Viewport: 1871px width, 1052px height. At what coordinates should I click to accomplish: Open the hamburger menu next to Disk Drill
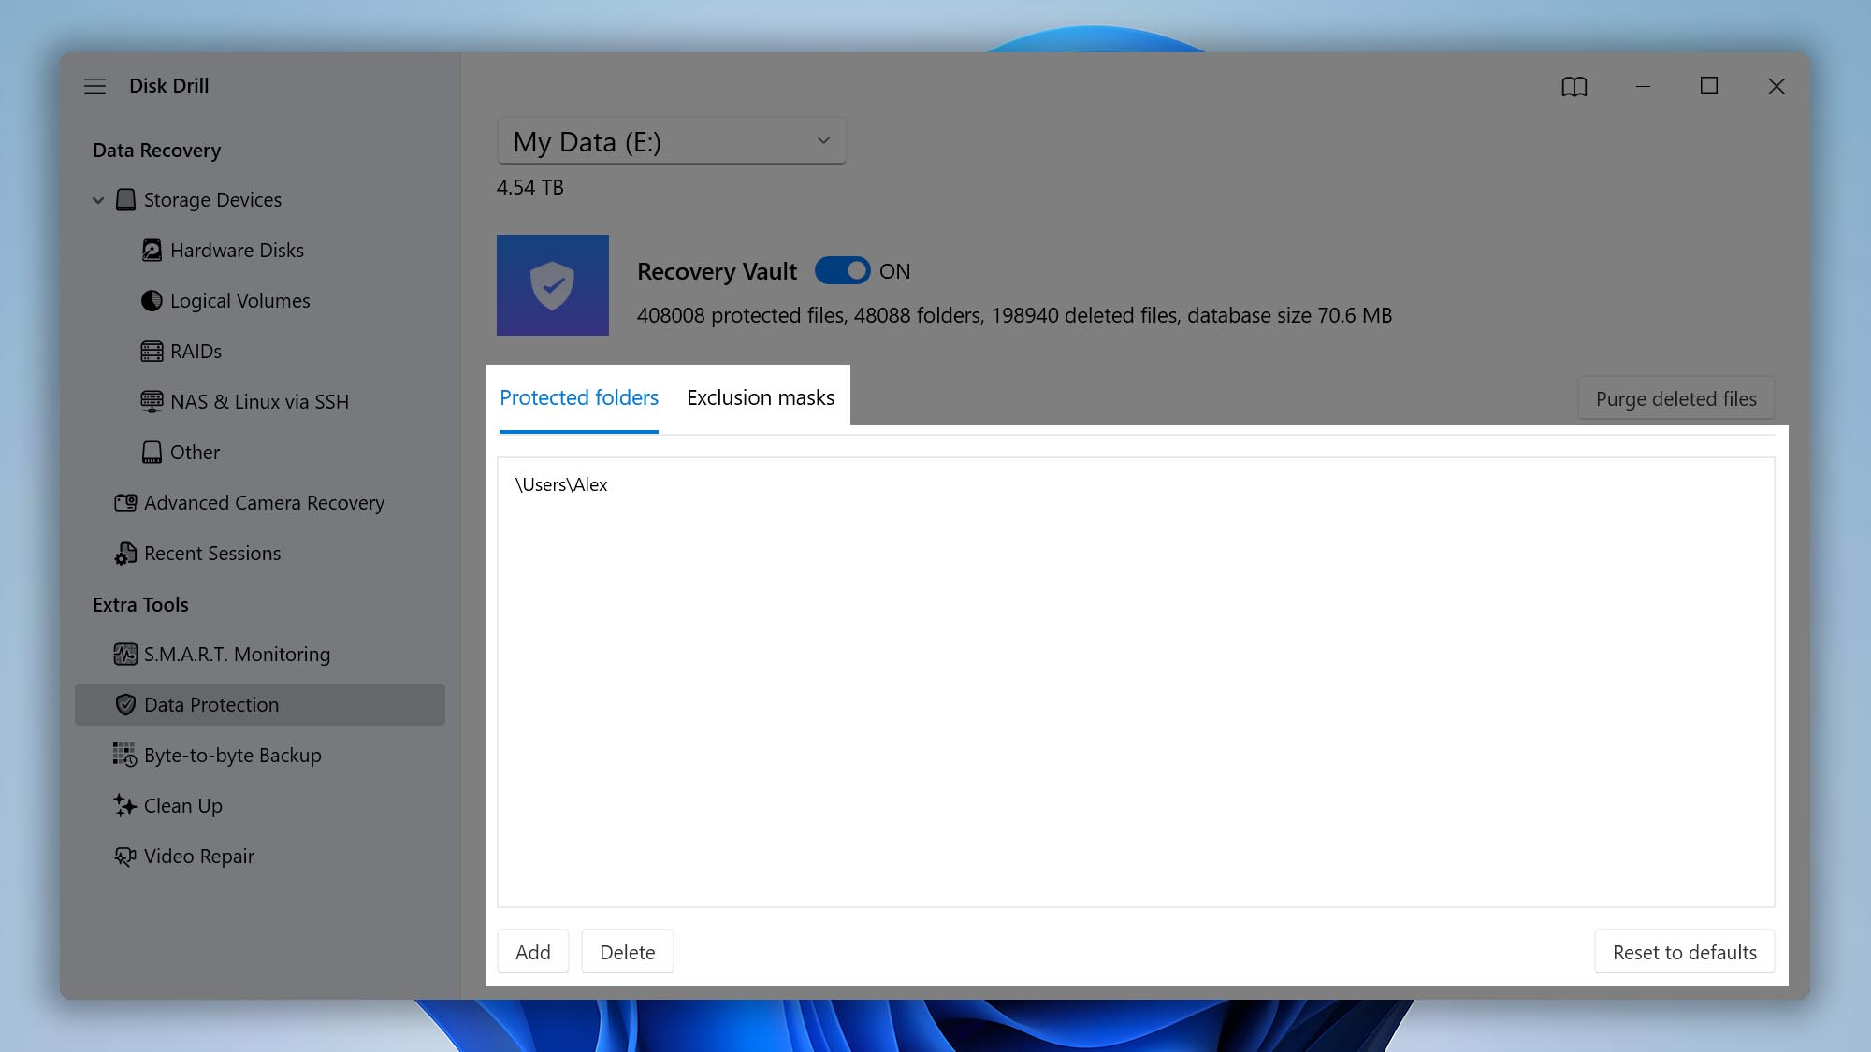point(94,86)
